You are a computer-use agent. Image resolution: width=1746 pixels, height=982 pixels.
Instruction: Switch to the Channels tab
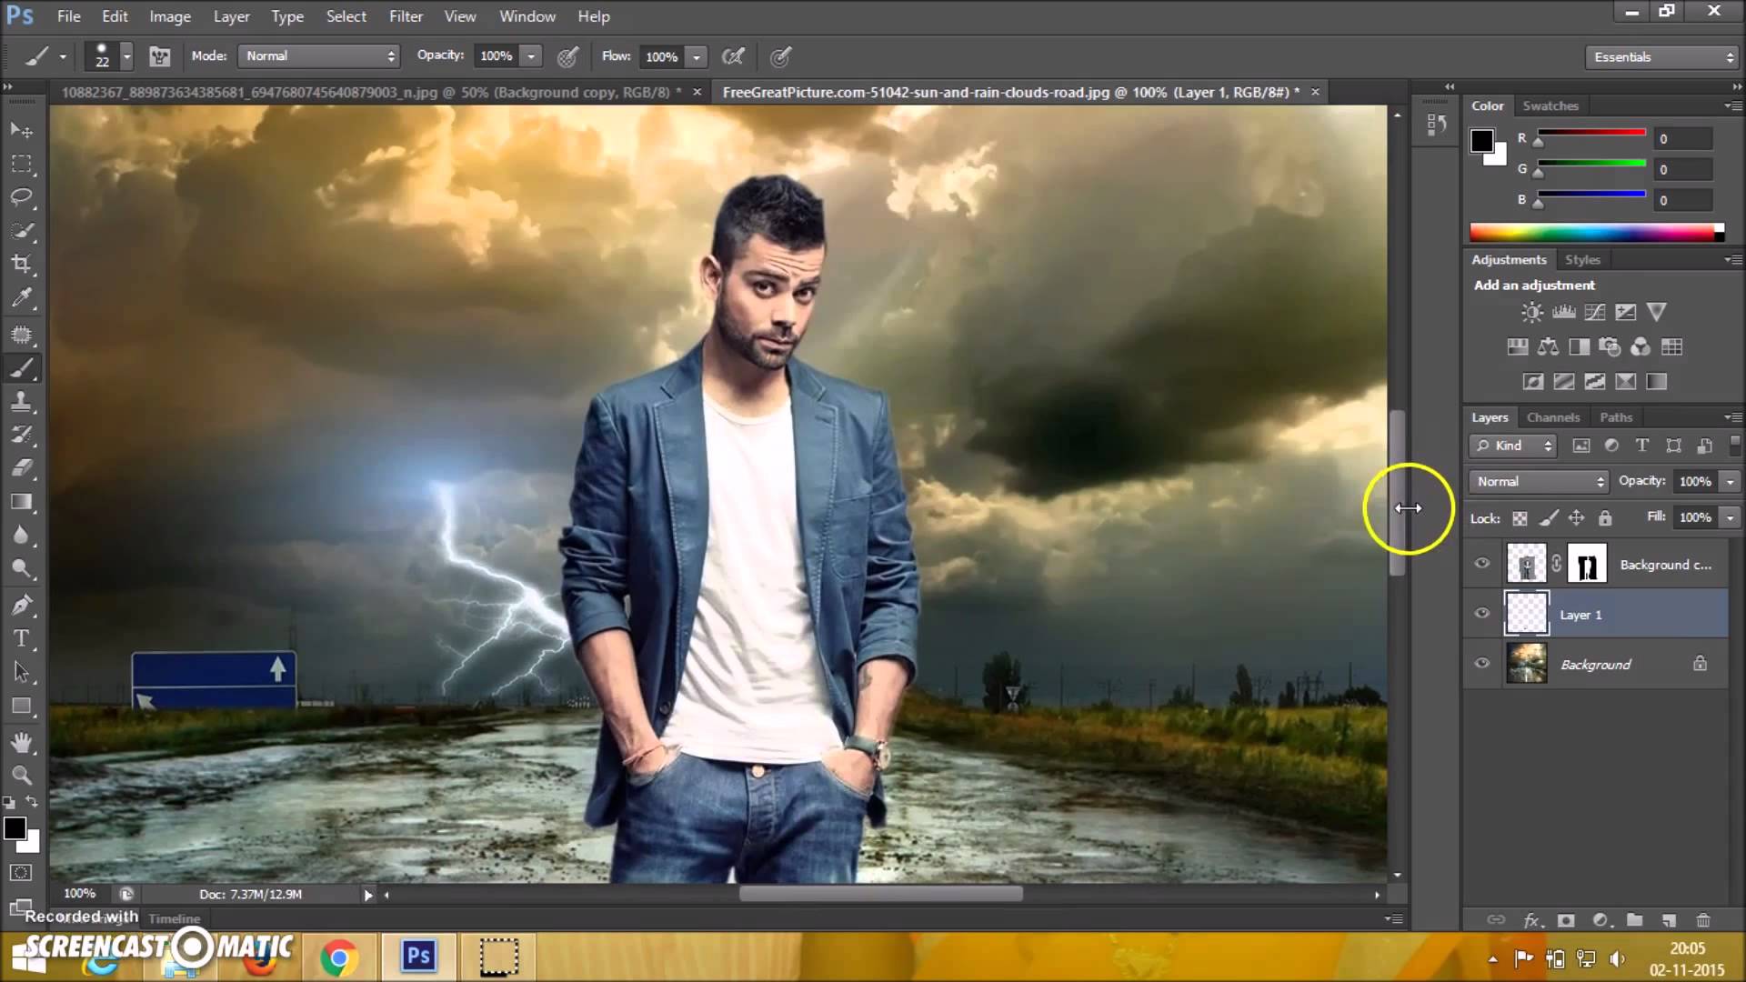(x=1552, y=417)
